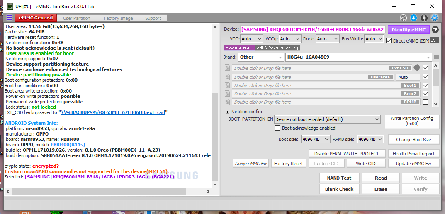Open the BOOT_PARTITION_EN dropdown
The width and height of the screenshot is (445, 214).
[327, 119]
